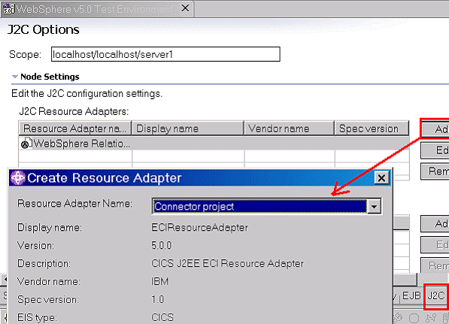
Task: Click the J2C Resource Adapters label
Action: (x=74, y=111)
